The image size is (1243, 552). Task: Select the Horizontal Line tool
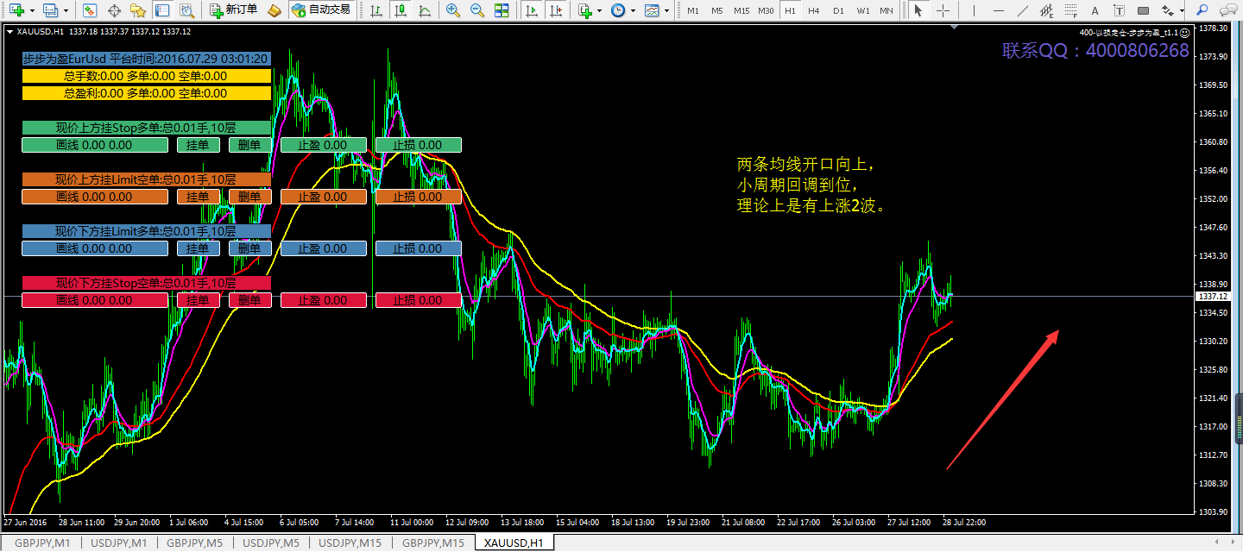click(1000, 10)
